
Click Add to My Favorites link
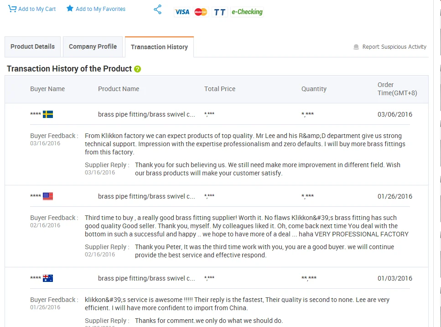100,9
